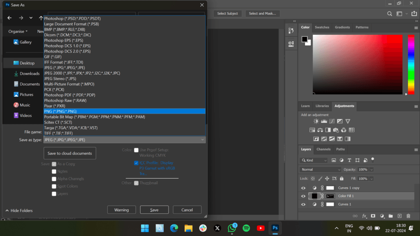Image resolution: width=420 pixels, height=236 pixels.
Task: Cancel the Save As dialog
Action: point(187,210)
